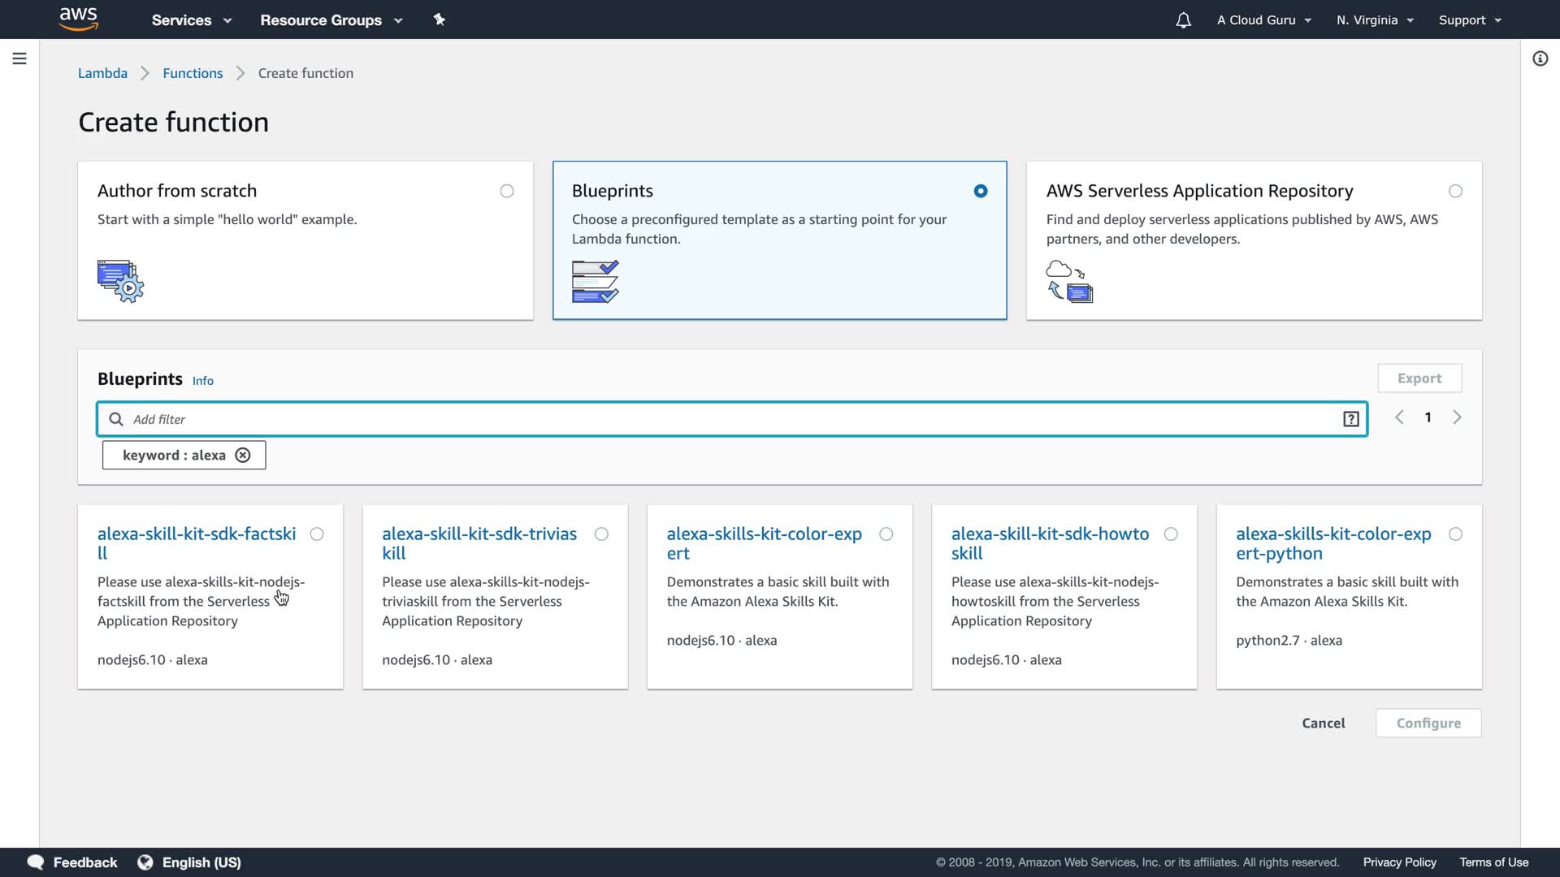Click the pin shortcut icon in navbar
Image resolution: width=1560 pixels, height=877 pixels.
(439, 19)
